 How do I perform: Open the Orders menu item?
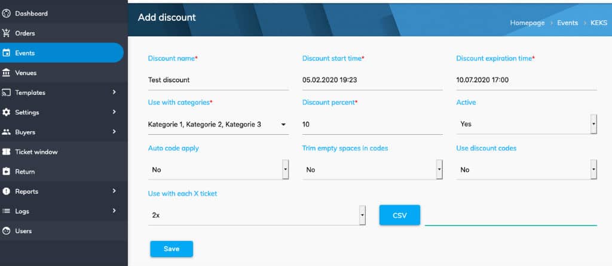62,33
